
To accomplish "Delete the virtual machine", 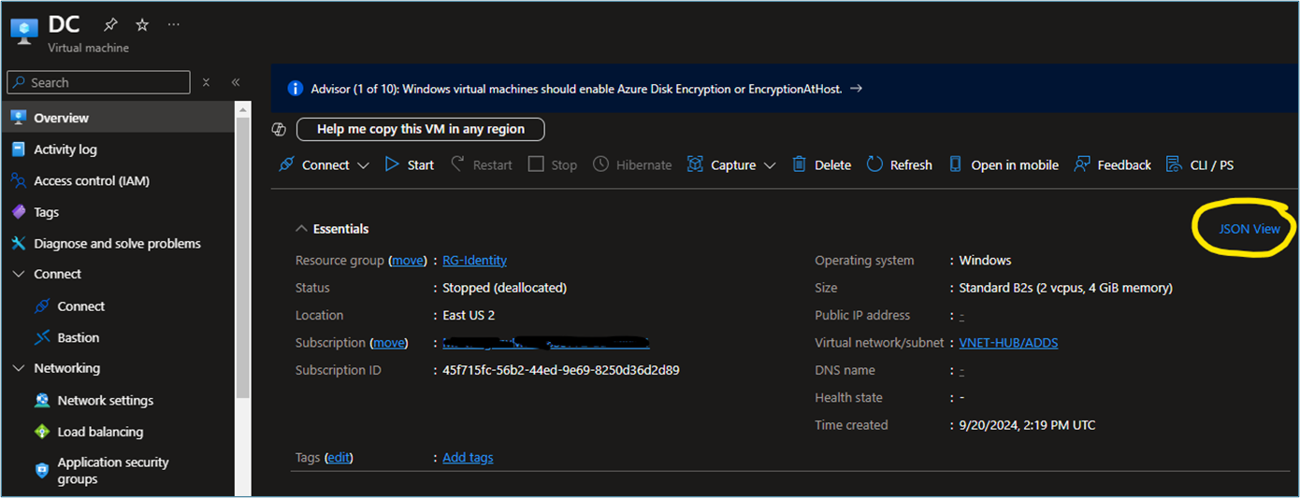I will tap(821, 164).
